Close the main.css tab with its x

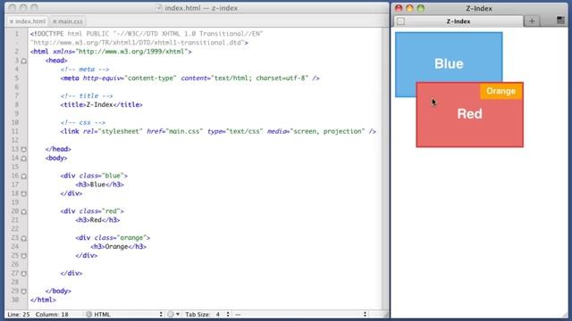(x=55, y=21)
